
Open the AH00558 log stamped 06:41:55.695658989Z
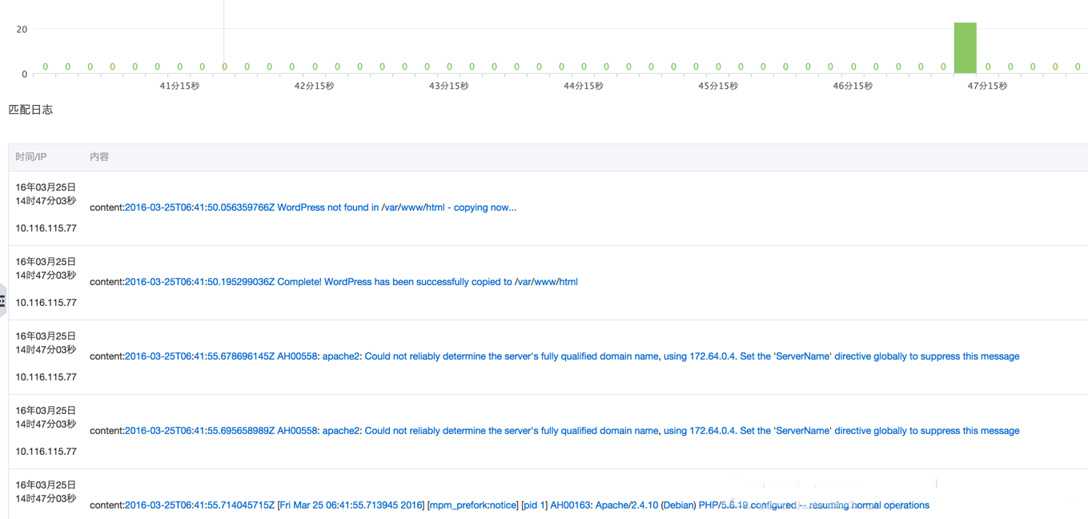click(572, 431)
